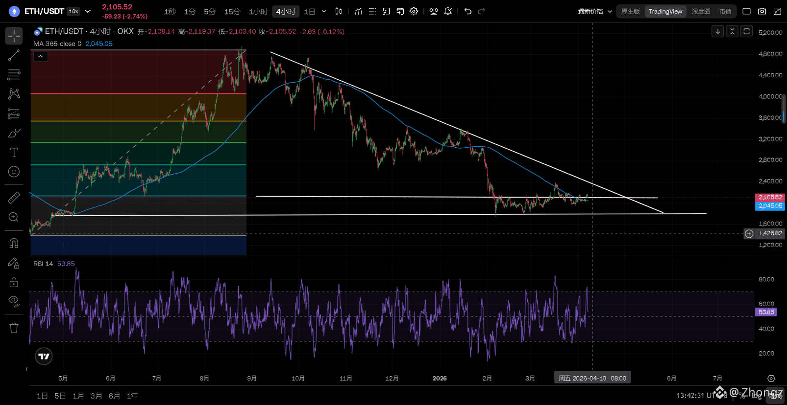Set date range to 6月

pos(114,396)
